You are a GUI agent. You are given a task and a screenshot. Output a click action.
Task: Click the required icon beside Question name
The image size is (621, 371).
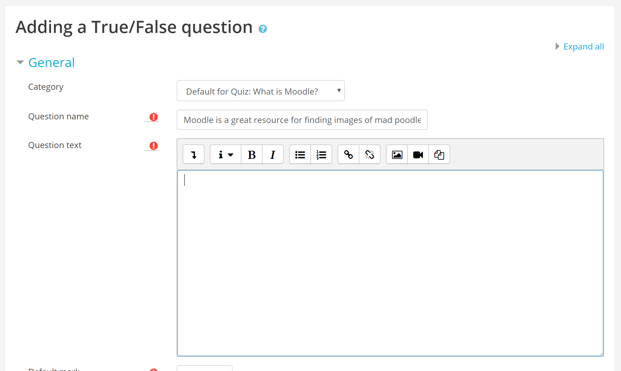(153, 117)
